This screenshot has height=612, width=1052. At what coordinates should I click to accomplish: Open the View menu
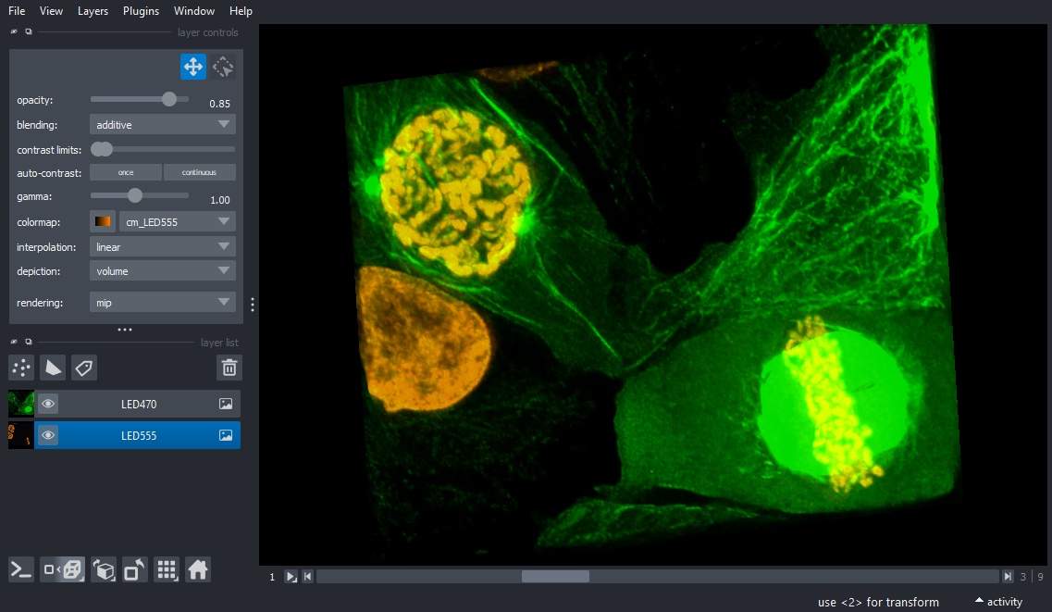click(x=51, y=11)
